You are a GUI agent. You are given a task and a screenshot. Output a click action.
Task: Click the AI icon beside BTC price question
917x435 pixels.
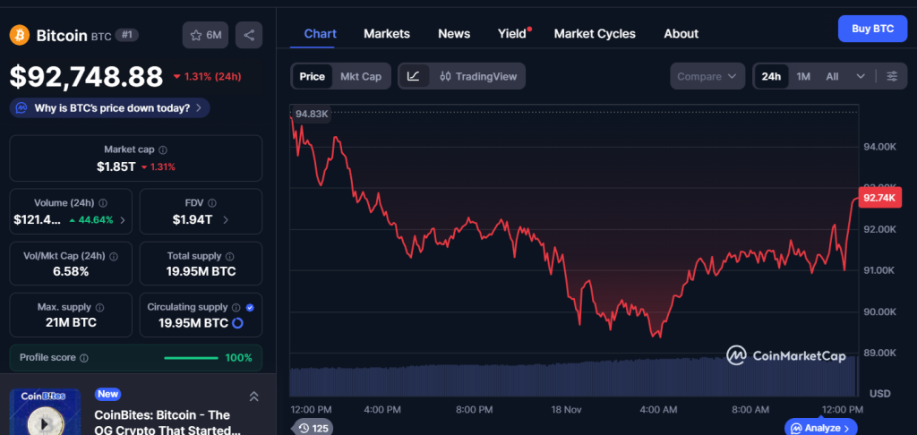(21, 107)
